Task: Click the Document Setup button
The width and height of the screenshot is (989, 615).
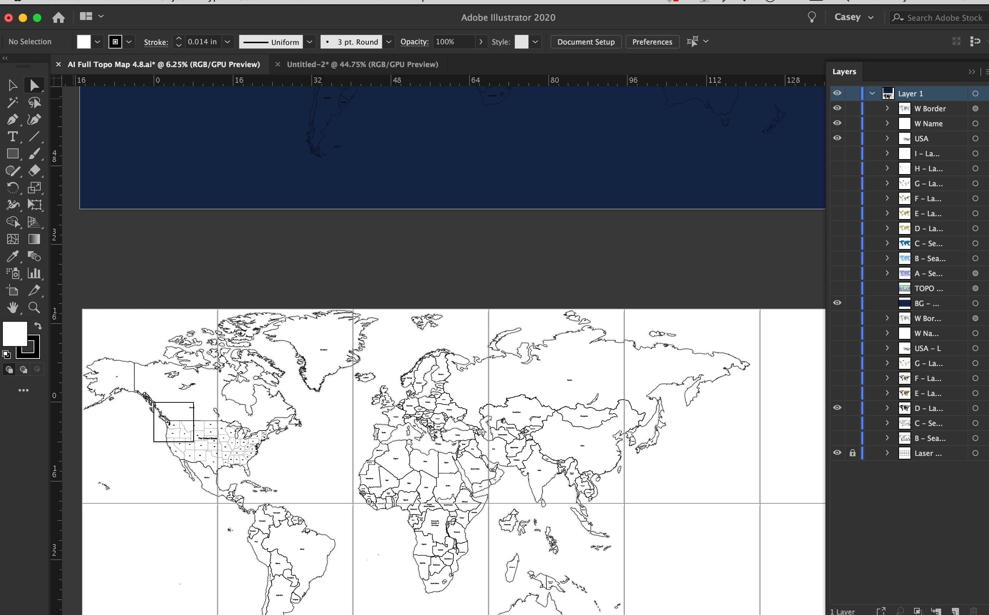Action: (x=585, y=42)
